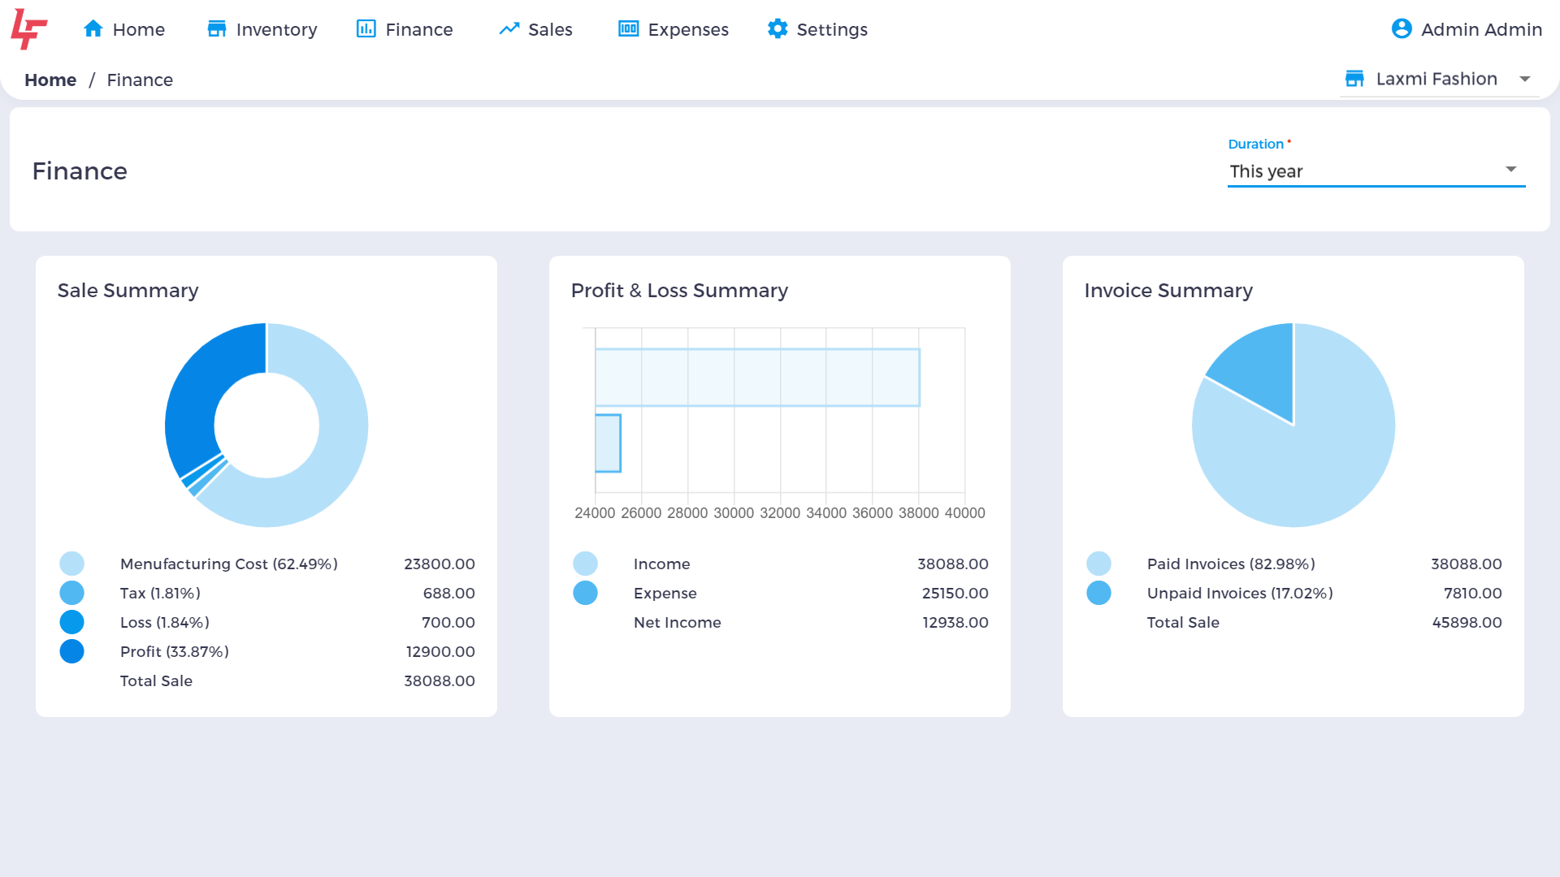
Task: Click the Profit legend color swatch
Action: 72,651
